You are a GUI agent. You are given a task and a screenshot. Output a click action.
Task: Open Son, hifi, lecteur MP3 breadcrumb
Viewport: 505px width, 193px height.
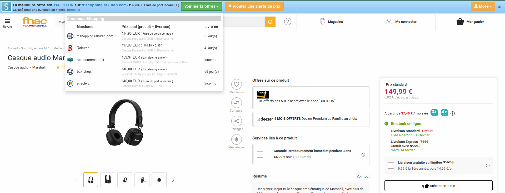click(36, 48)
